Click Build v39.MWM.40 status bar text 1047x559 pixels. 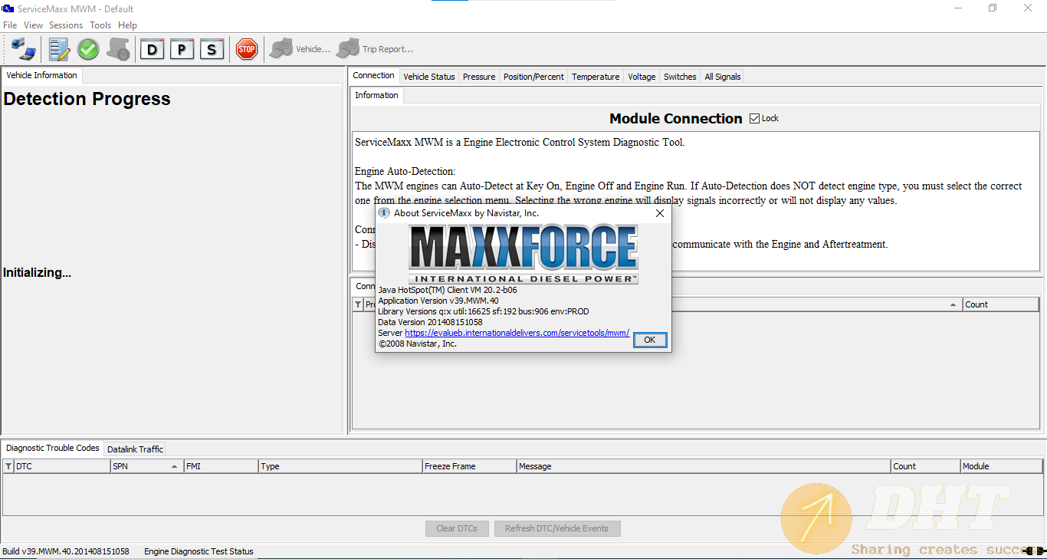click(66, 551)
